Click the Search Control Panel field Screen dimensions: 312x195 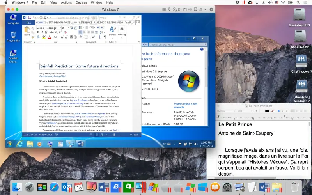[x=178, y=44]
